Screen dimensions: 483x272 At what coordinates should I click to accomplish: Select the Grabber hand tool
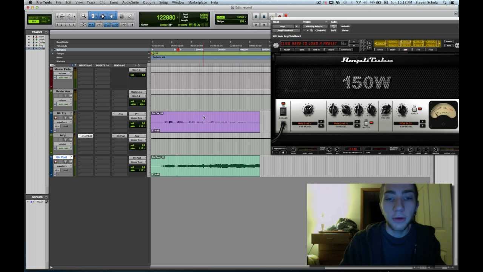(x=111, y=17)
